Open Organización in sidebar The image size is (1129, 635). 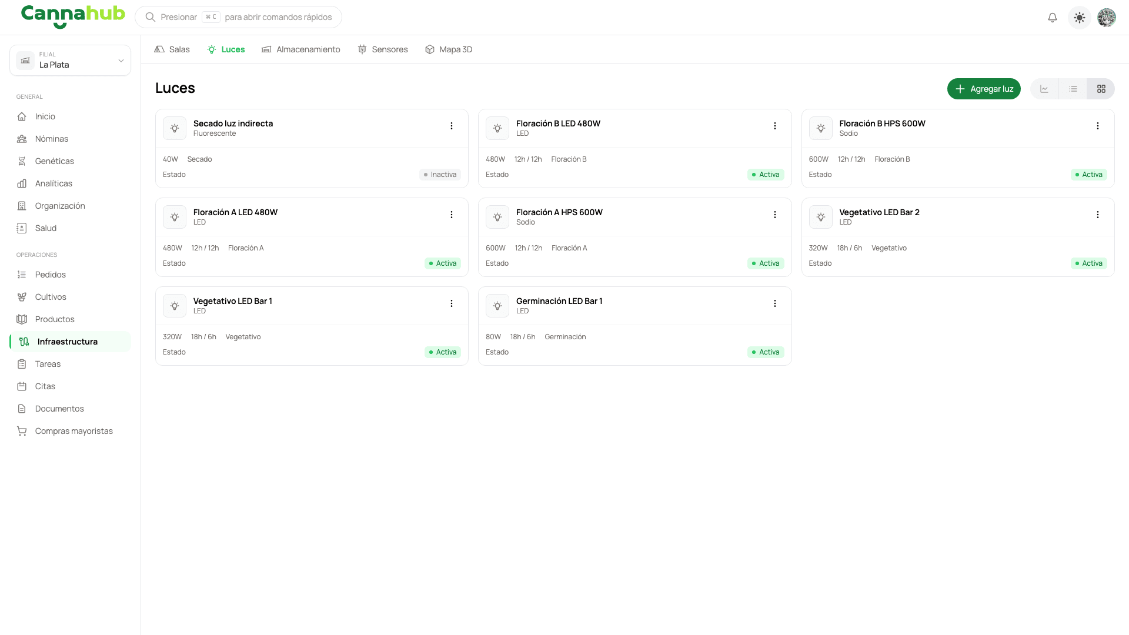[x=71, y=206]
